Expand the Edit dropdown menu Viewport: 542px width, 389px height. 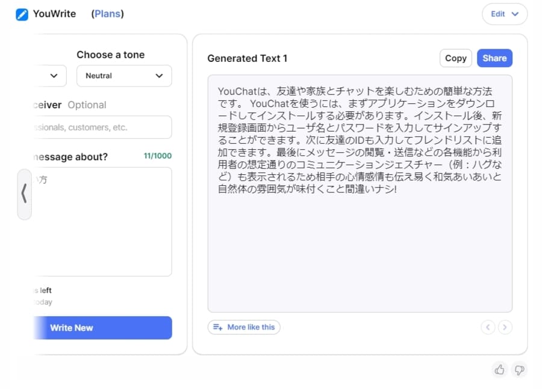pos(505,14)
